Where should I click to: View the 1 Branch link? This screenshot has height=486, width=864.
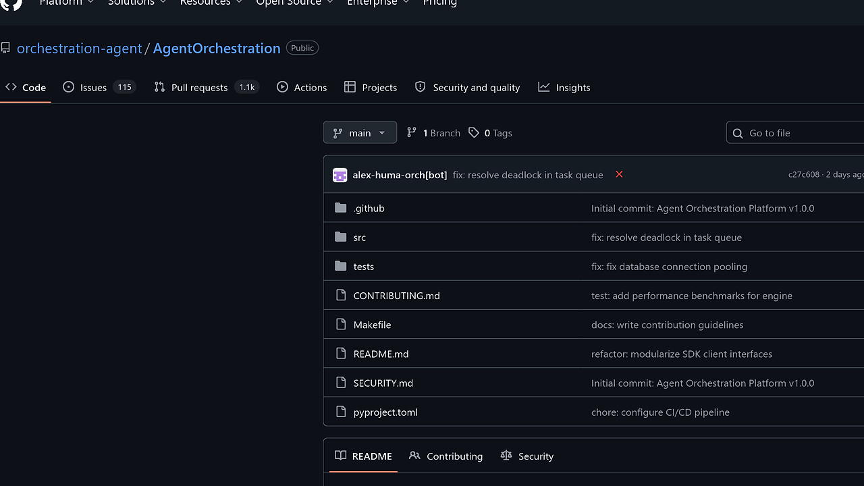click(433, 133)
